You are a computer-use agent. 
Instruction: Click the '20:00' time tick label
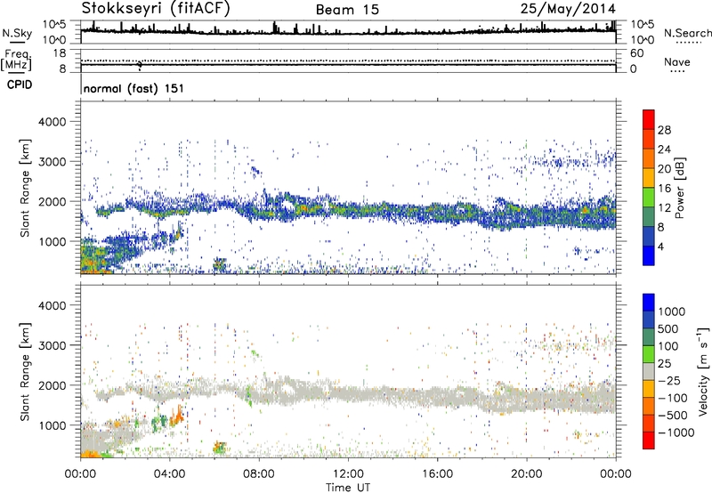[x=526, y=474]
